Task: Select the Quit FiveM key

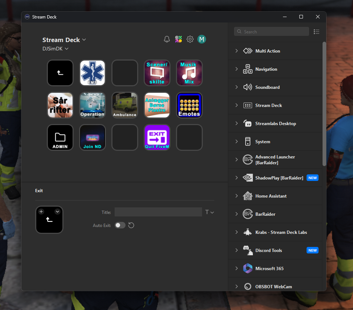Action: pyautogui.click(x=157, y=137)
